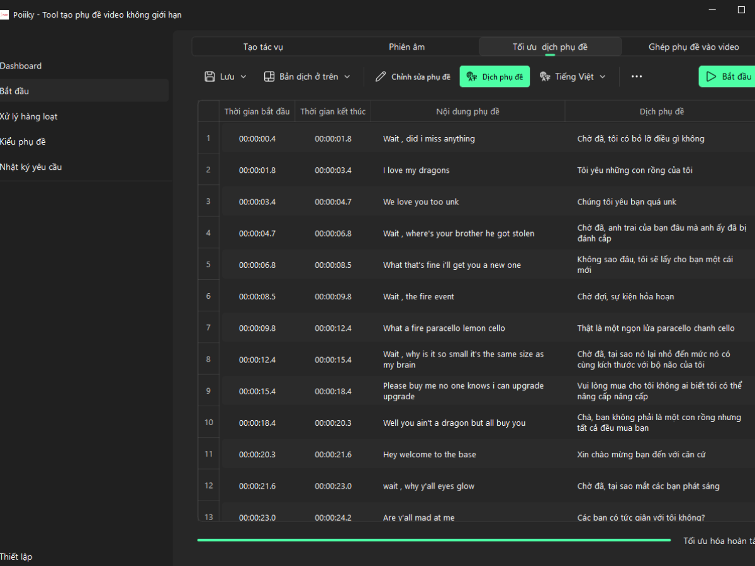
Task: Click the pencil icon for Chỉnh sửa phụ đề
Action: click(381, 77)
